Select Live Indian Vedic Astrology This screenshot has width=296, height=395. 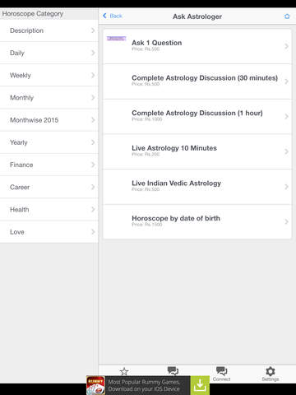click(x=197, y=187)
